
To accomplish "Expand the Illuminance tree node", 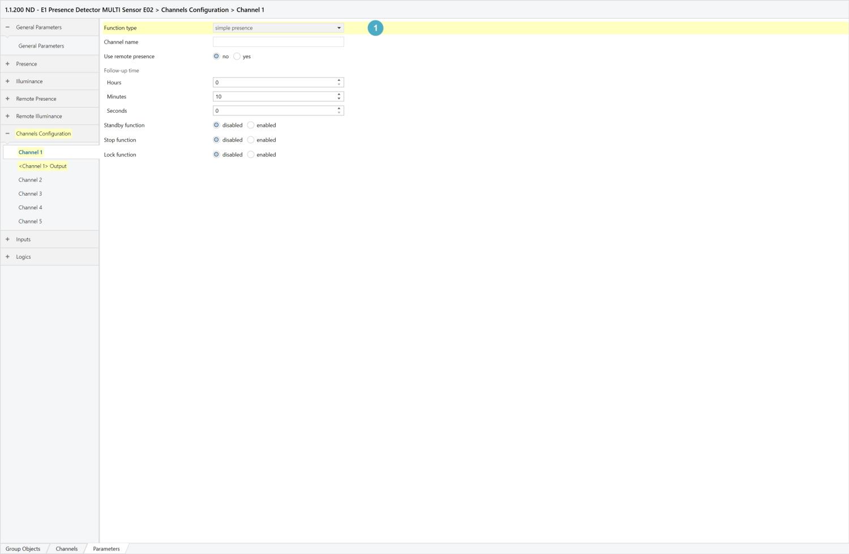I will (x=7, y=81).
